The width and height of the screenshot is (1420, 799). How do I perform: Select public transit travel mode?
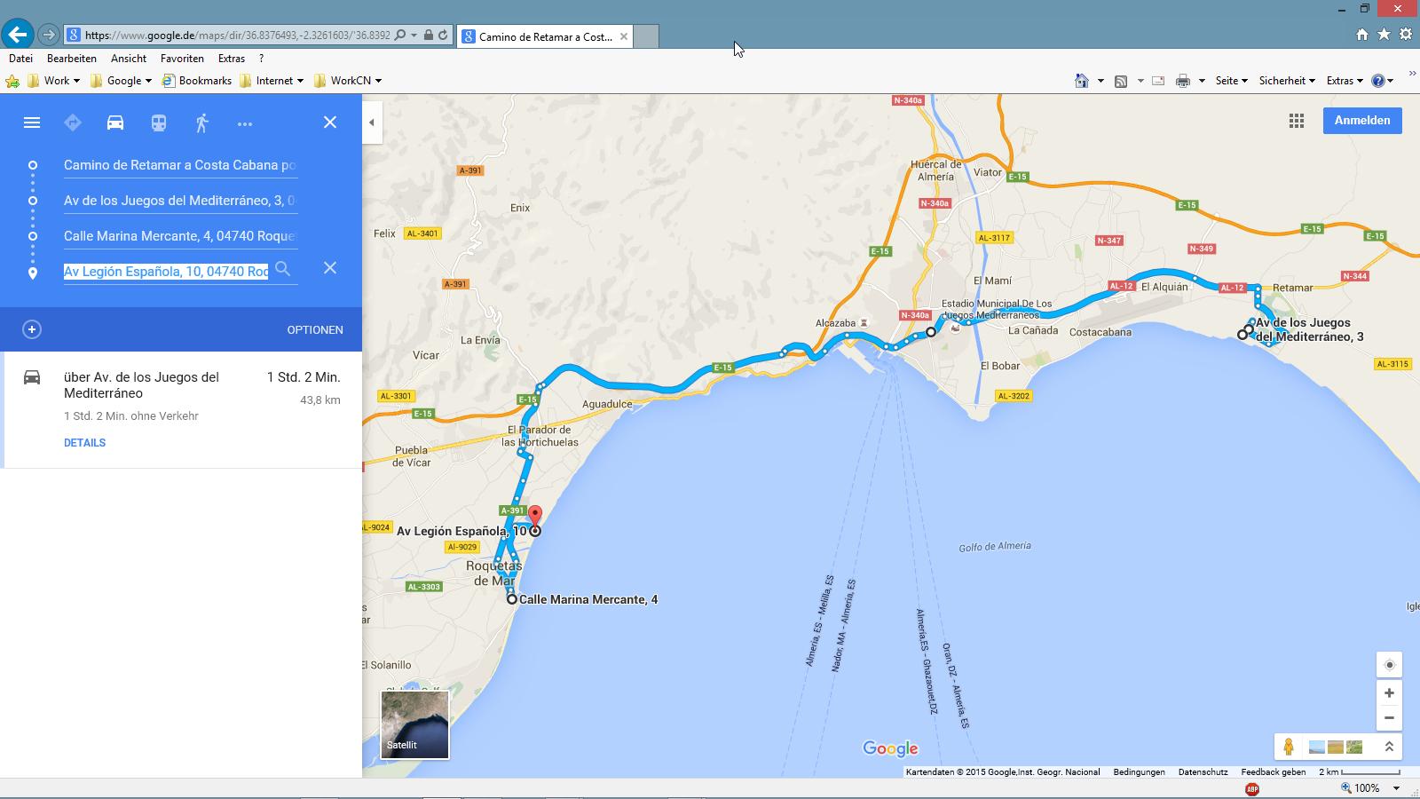pyautogui.click(x=159, y=123)
